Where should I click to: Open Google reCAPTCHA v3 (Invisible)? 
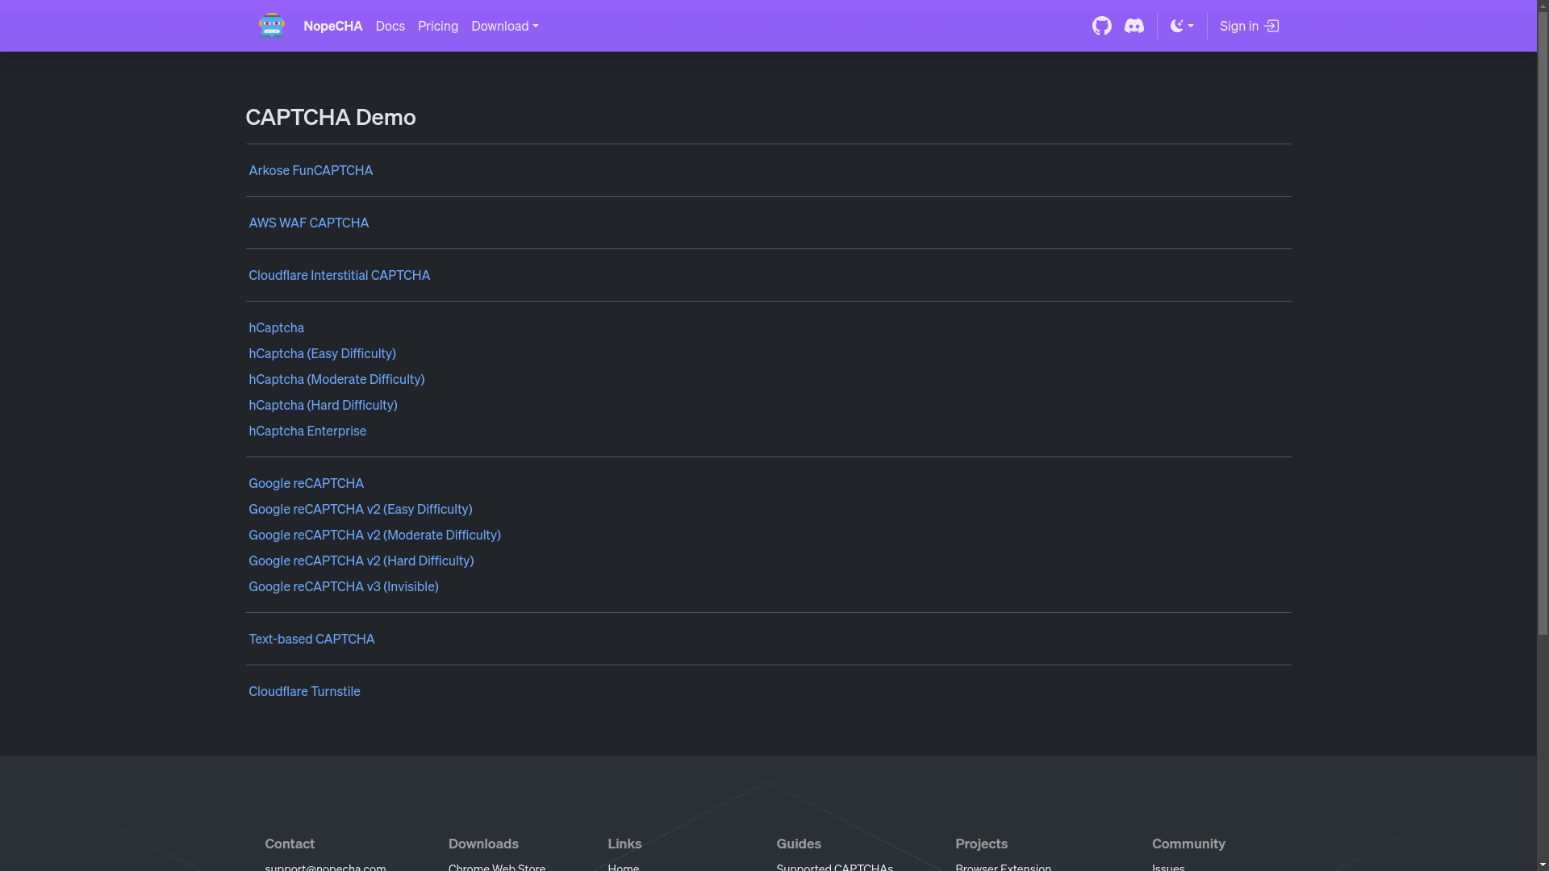coord(344,586)
